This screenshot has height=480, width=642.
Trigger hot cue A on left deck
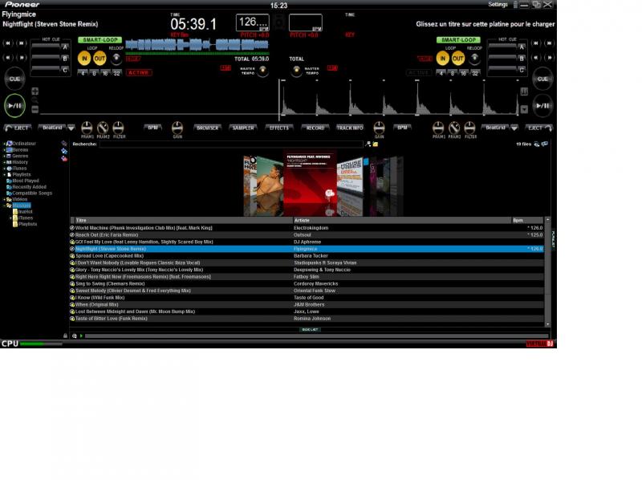49,47
